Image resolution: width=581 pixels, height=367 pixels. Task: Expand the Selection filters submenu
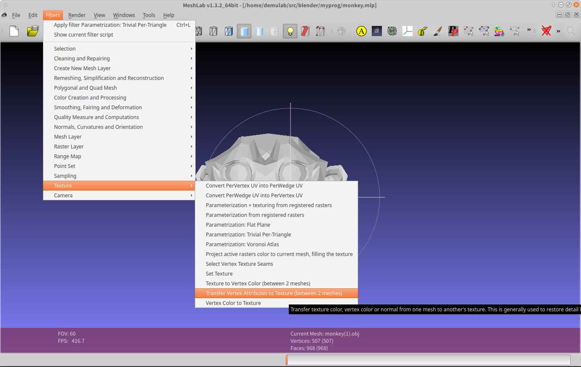point(119,48)
